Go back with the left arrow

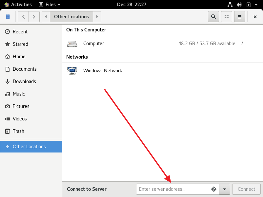click(x=23, y=17)
